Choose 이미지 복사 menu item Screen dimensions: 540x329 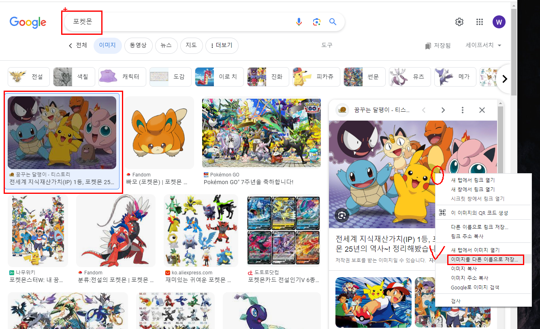click(483, 269)
